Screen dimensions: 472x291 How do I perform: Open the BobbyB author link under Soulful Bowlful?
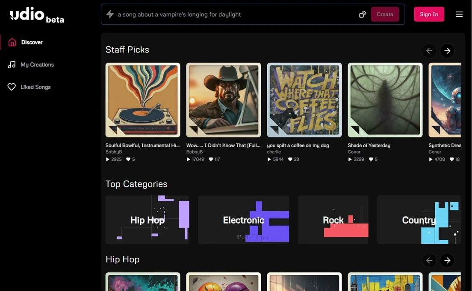pyautogui.click(x=112, y=152)
